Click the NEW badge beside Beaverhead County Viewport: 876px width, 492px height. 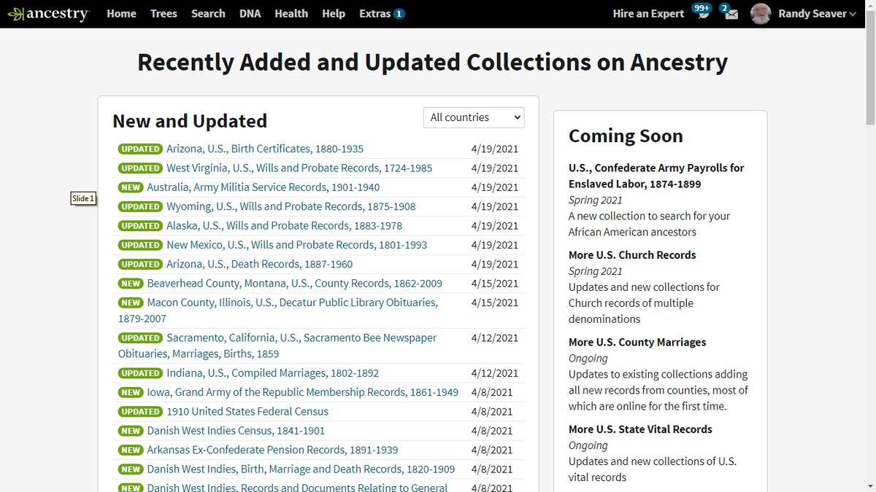(x=131, y=284)
